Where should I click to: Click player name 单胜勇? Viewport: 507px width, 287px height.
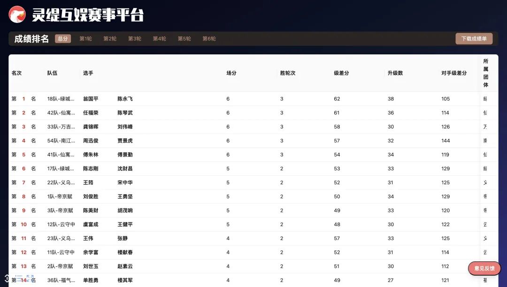(x=91, y=280)
